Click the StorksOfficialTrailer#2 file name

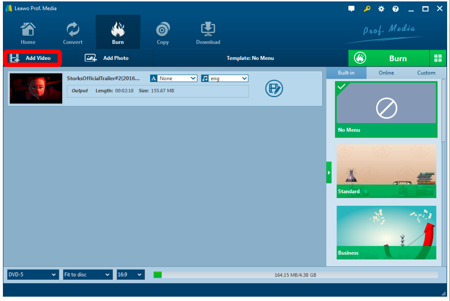[103, 78]
